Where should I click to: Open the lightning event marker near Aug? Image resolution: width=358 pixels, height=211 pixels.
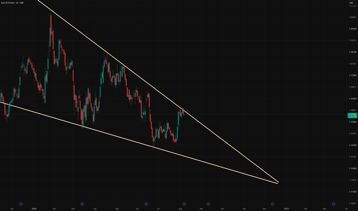pyautogui.click(x=184, y=204)
